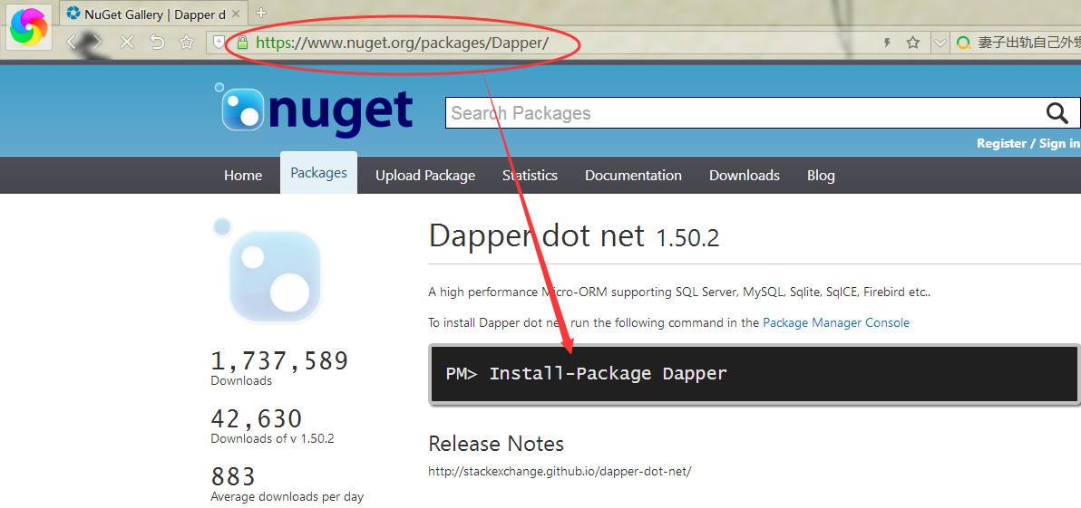Click the green search engine icon
Viewport: 1081px width, 508px height.
coord(963,43)
